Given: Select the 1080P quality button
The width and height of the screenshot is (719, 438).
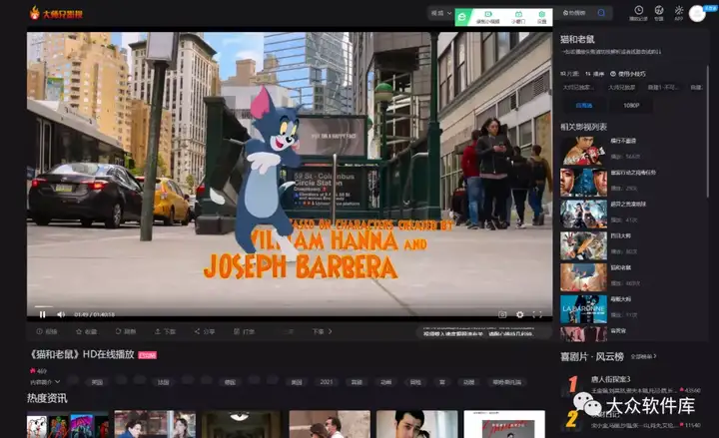Looking at the screenshot, I should 631,106.
